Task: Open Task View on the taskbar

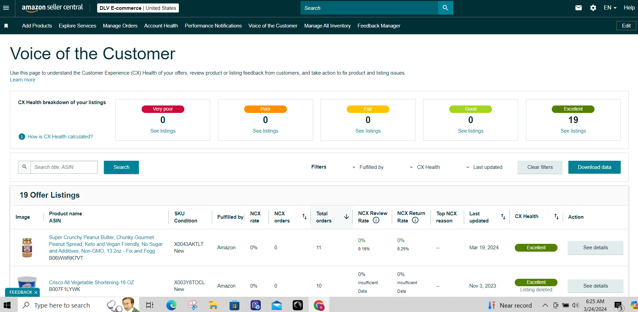Action: [x=150, y=305]
